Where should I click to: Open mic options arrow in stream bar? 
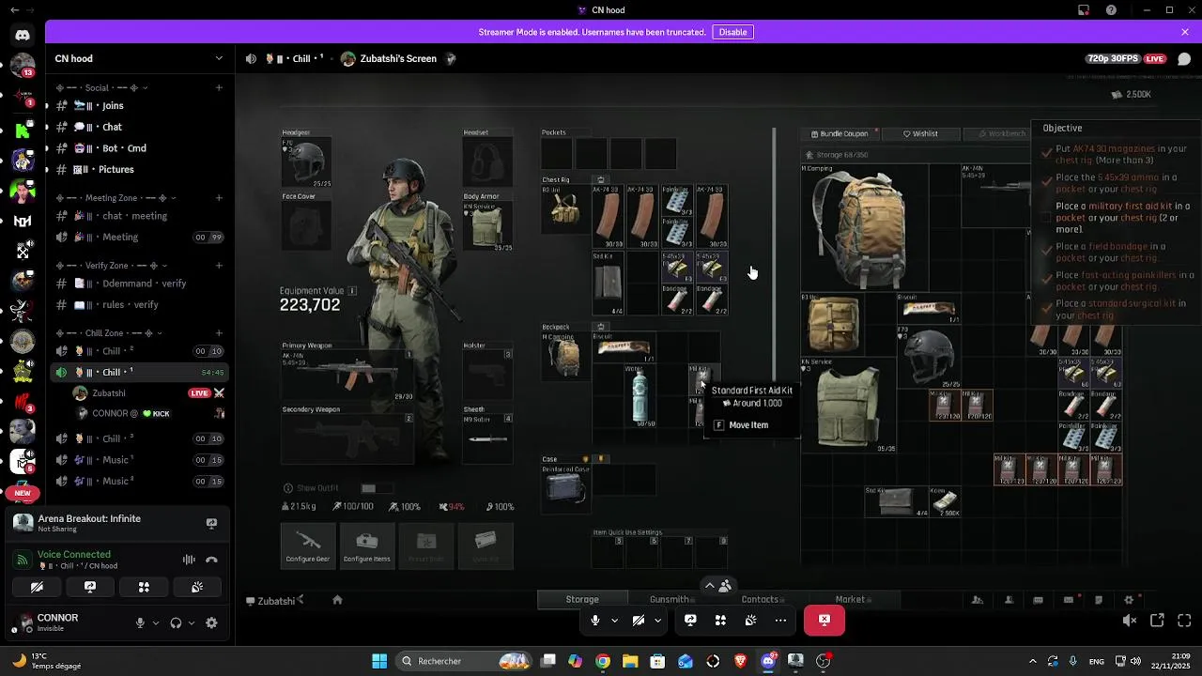(x=614, y=620)
